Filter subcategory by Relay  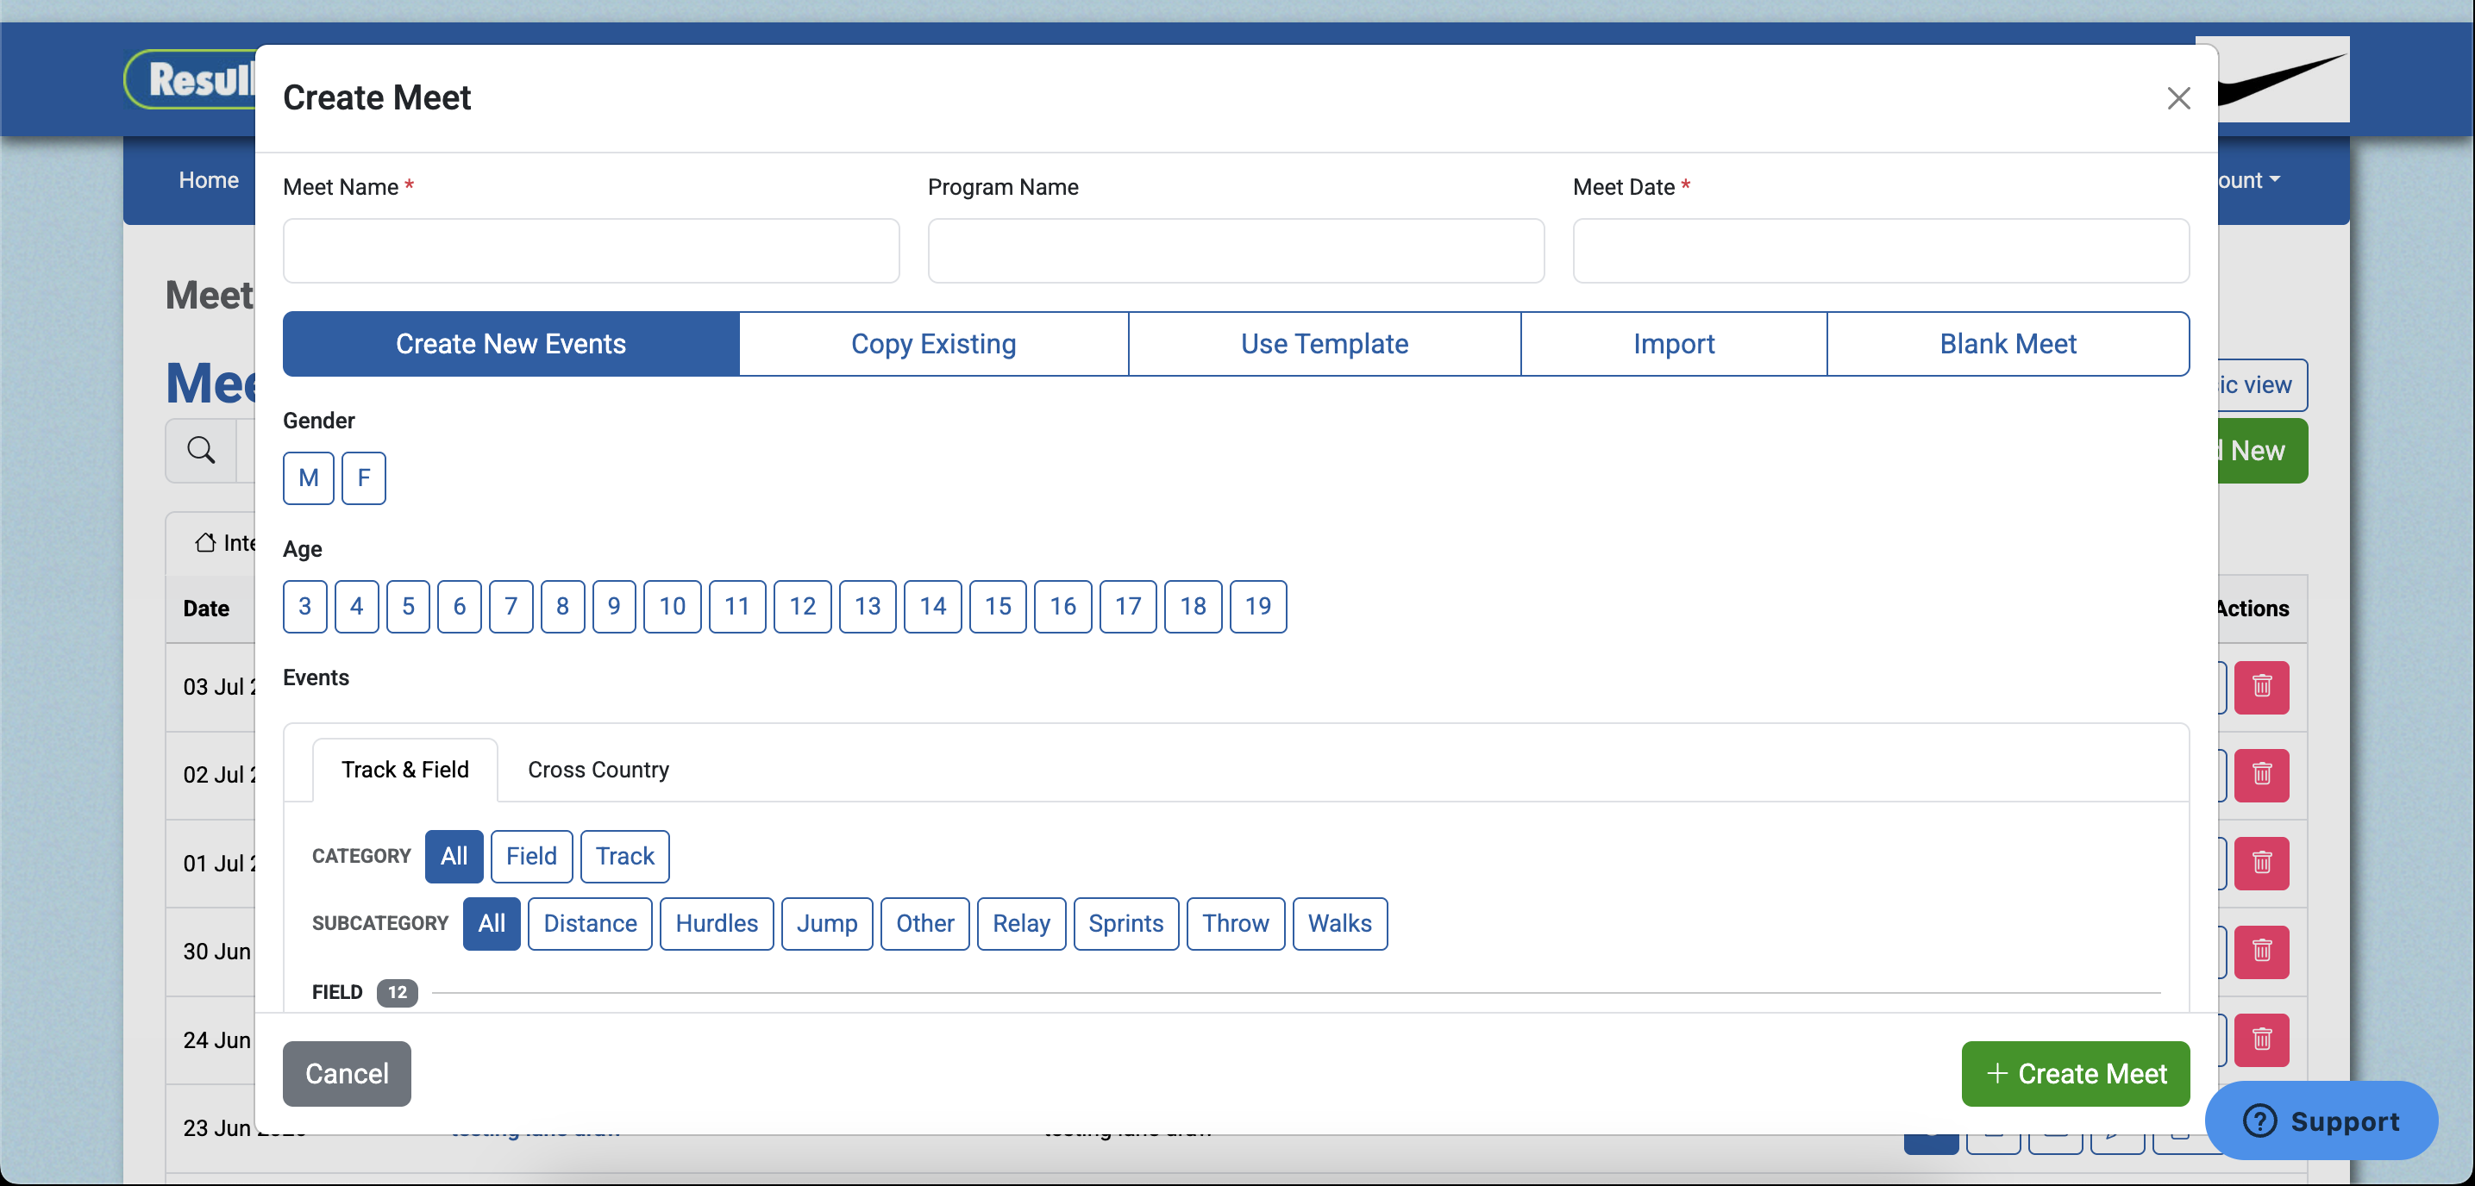point(1021,923)
